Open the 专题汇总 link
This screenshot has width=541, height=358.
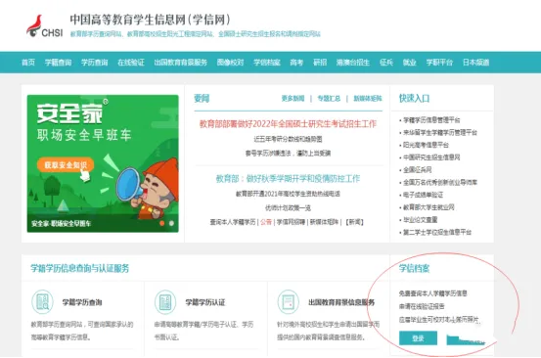329,99
